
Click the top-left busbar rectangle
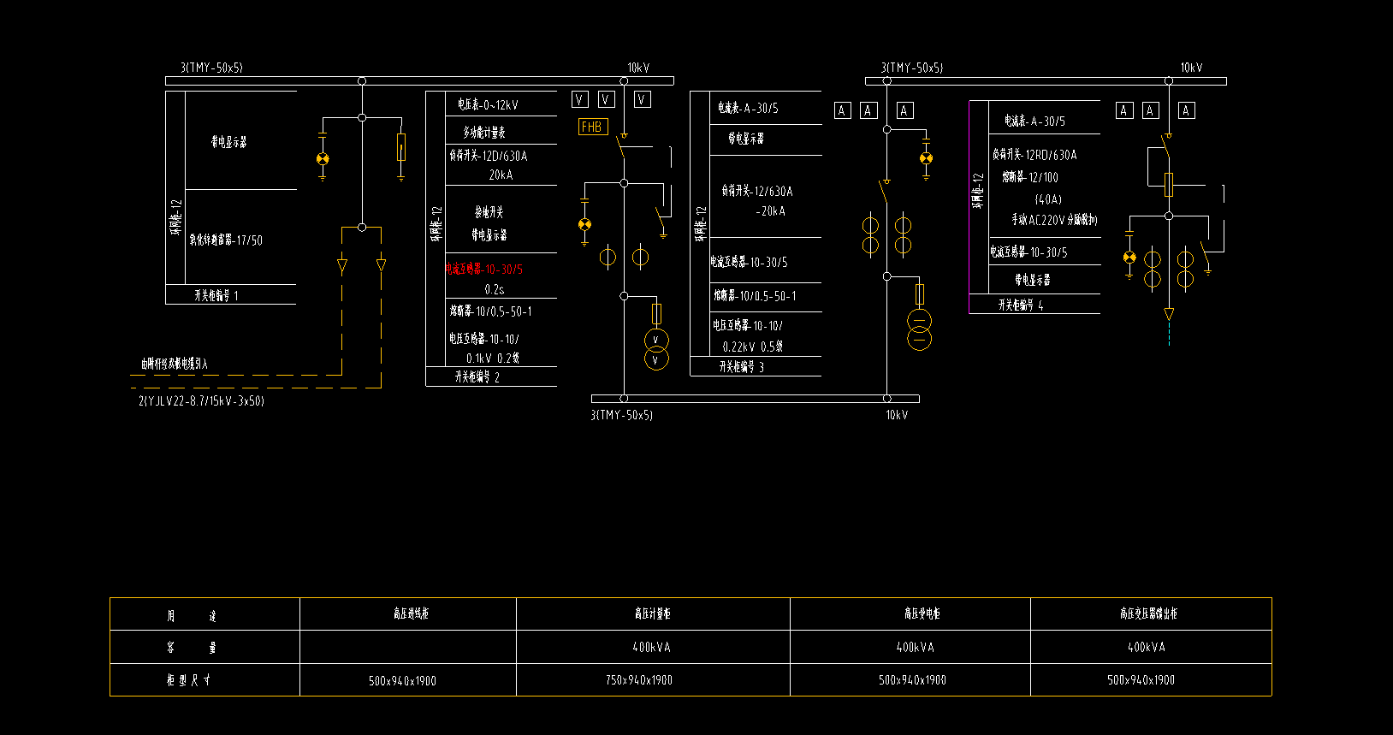tap(419, 80)
